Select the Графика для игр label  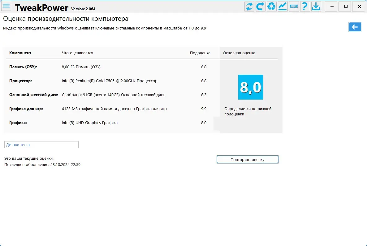(x=26, y=109)
